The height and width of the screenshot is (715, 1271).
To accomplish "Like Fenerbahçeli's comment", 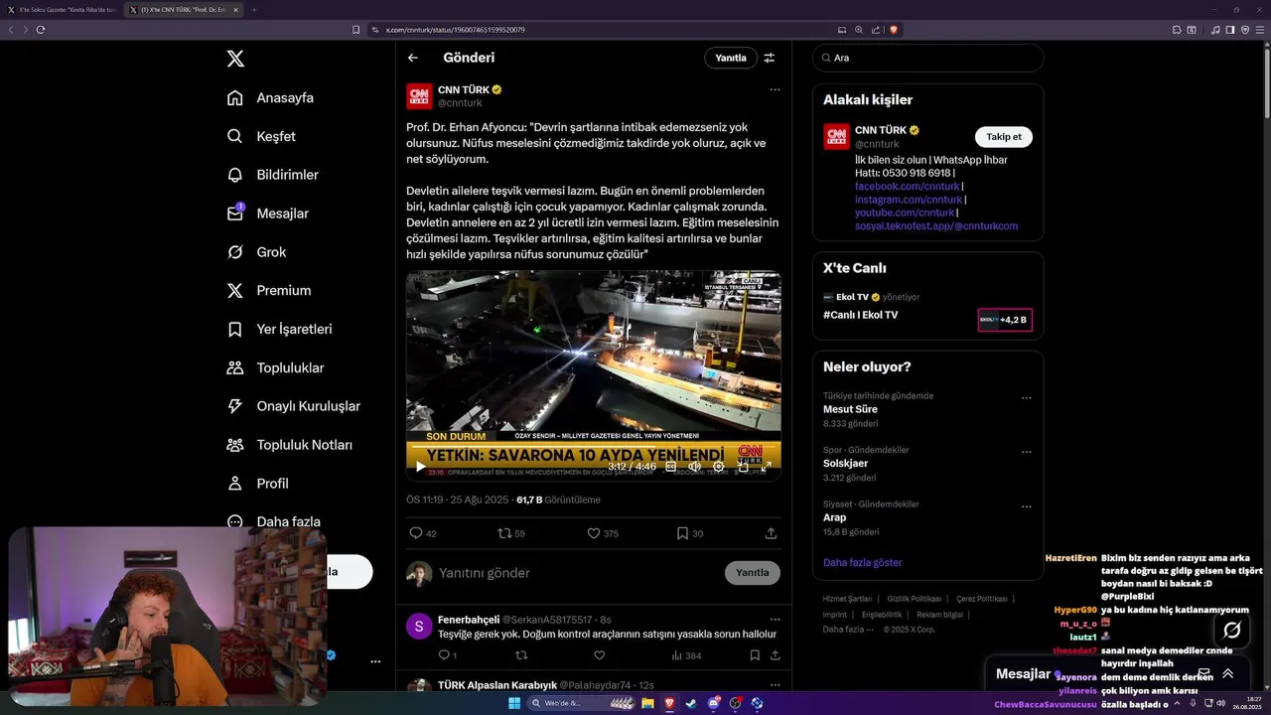I will (x=599, y=655).
